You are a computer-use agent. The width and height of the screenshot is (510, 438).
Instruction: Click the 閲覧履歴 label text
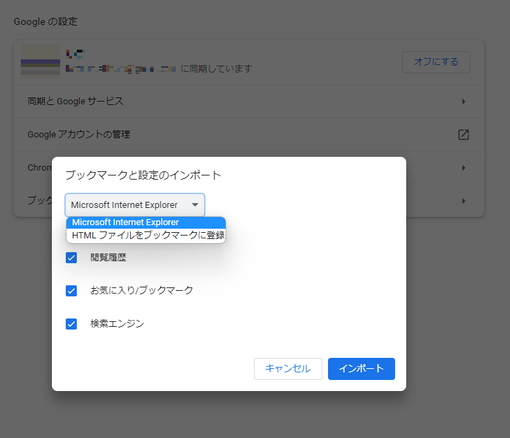(109, 258)
